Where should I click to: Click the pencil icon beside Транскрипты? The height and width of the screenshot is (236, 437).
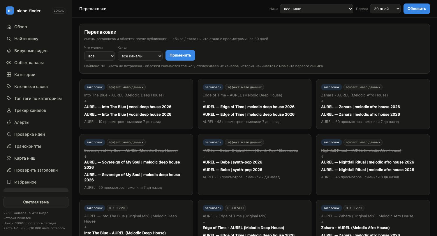(9, 146)
